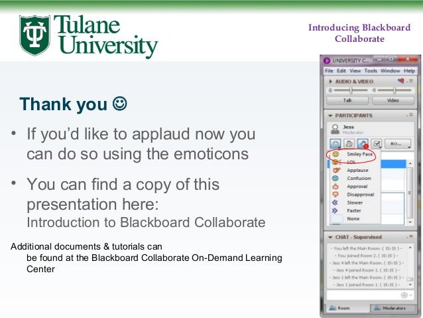
Task: Click the Step Away person icon
Action: 349,143
